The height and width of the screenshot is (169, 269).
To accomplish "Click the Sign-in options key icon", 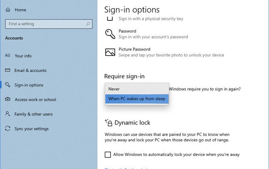I will (x=8, y=85).
